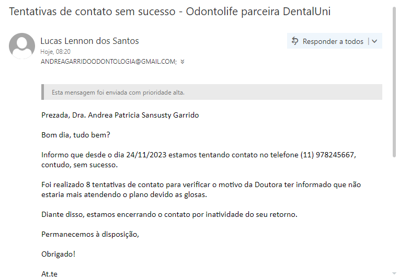Image resolution: width=399 pixels, height=277 pixels.
Task: Expand the recipients list chevron
Action: pos(183,62)
